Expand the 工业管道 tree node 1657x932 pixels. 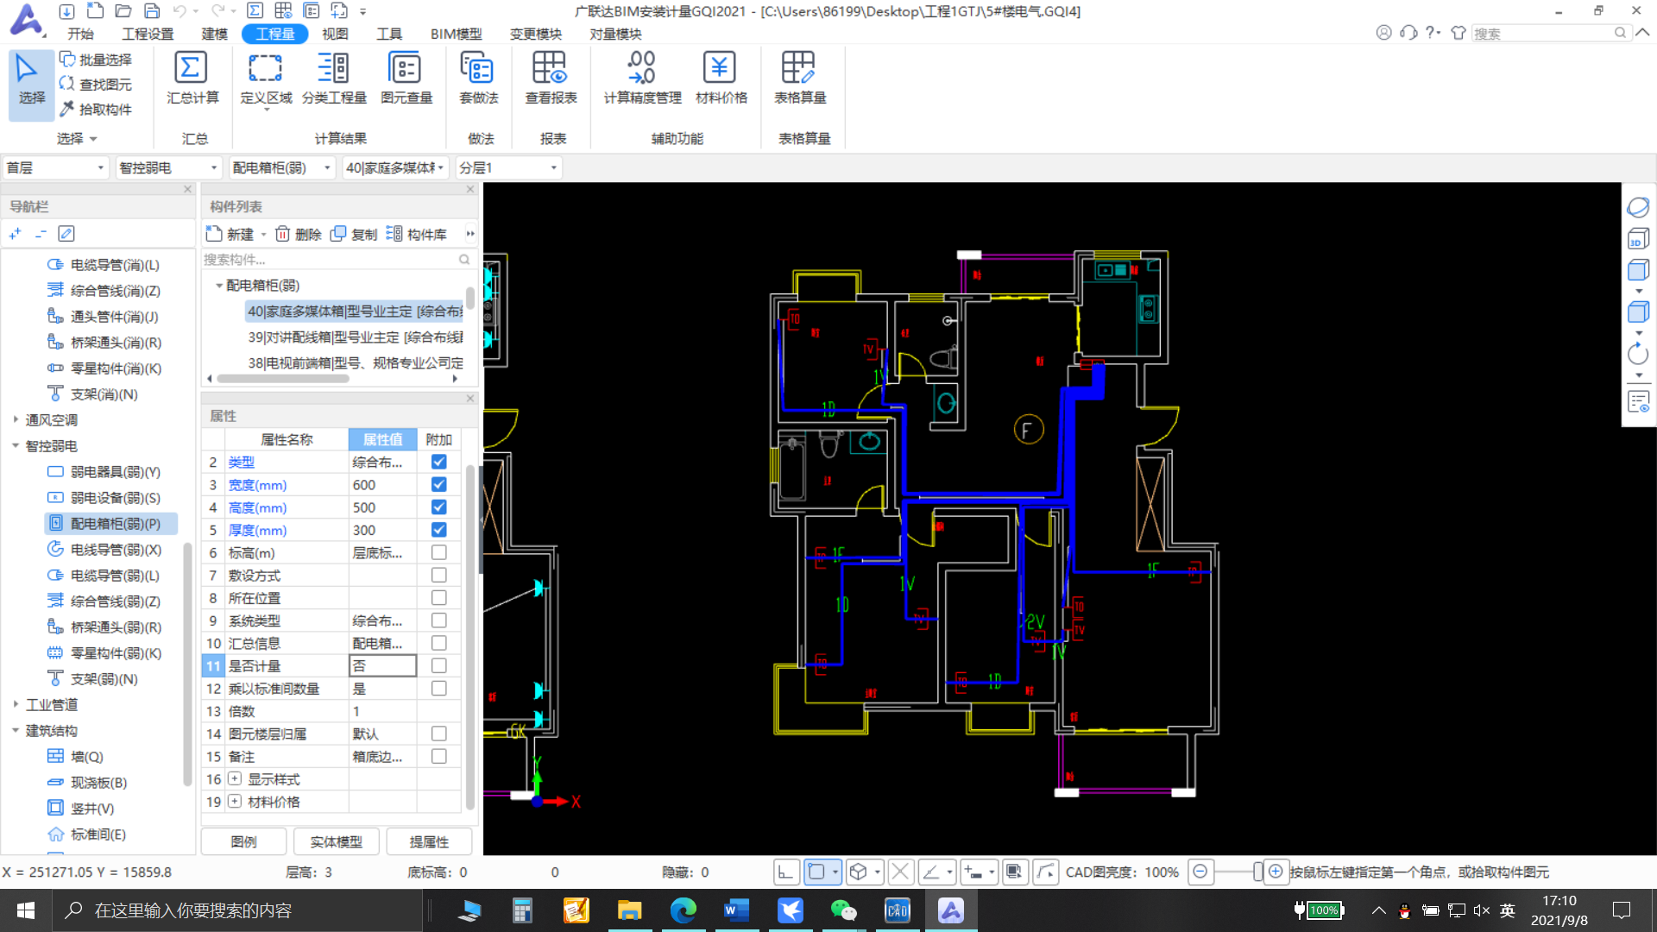[16, 704]
